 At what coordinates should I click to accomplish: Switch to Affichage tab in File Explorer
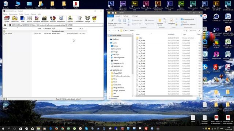[135, 16]
